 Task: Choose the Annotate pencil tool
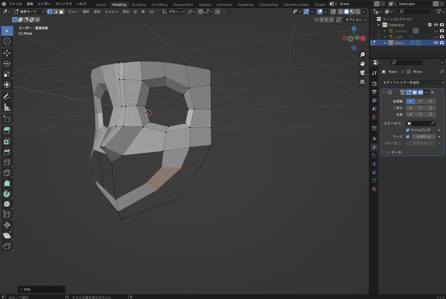click(7, 97)
